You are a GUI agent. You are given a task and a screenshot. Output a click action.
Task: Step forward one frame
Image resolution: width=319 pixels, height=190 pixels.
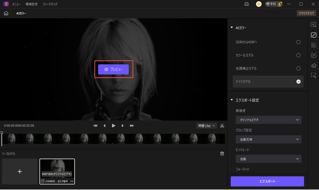point(122,126)
